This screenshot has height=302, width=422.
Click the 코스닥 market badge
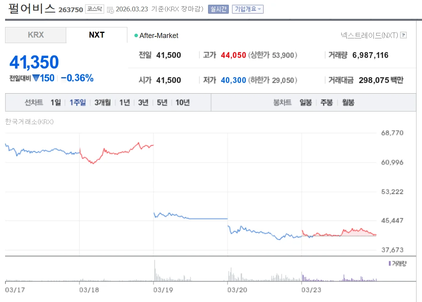tap(95, 9)
